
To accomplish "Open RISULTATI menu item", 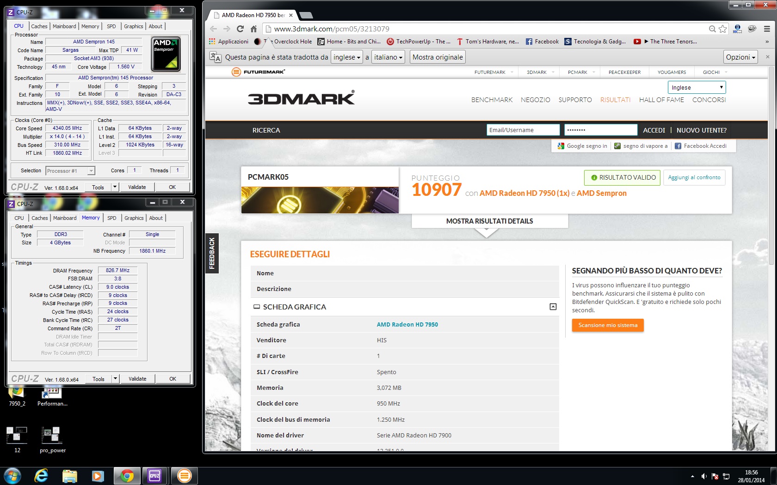I will point(615,100).
